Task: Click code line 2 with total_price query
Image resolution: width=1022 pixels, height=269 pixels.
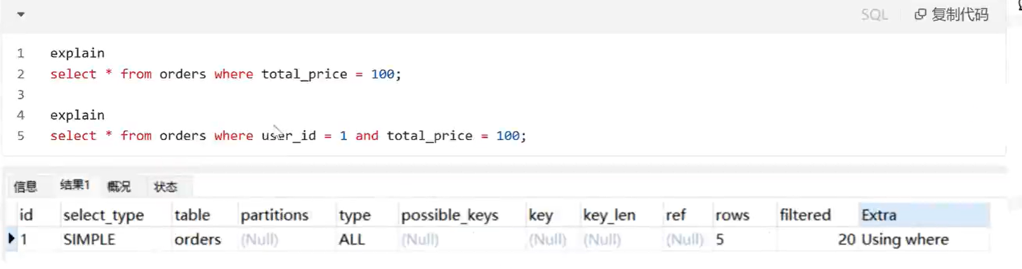Action: (225, 74)
